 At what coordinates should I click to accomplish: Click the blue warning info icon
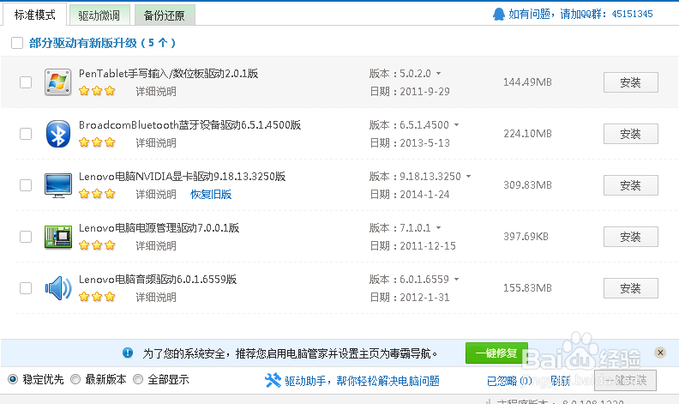(128, 353)
